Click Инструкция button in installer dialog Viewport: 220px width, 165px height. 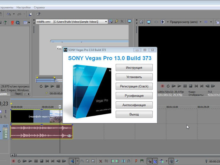(134, 68)
